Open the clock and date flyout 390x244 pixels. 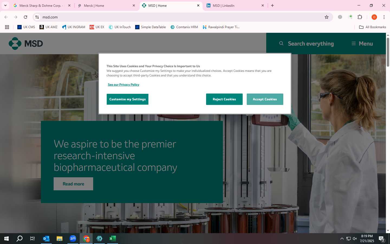point(367,239)
